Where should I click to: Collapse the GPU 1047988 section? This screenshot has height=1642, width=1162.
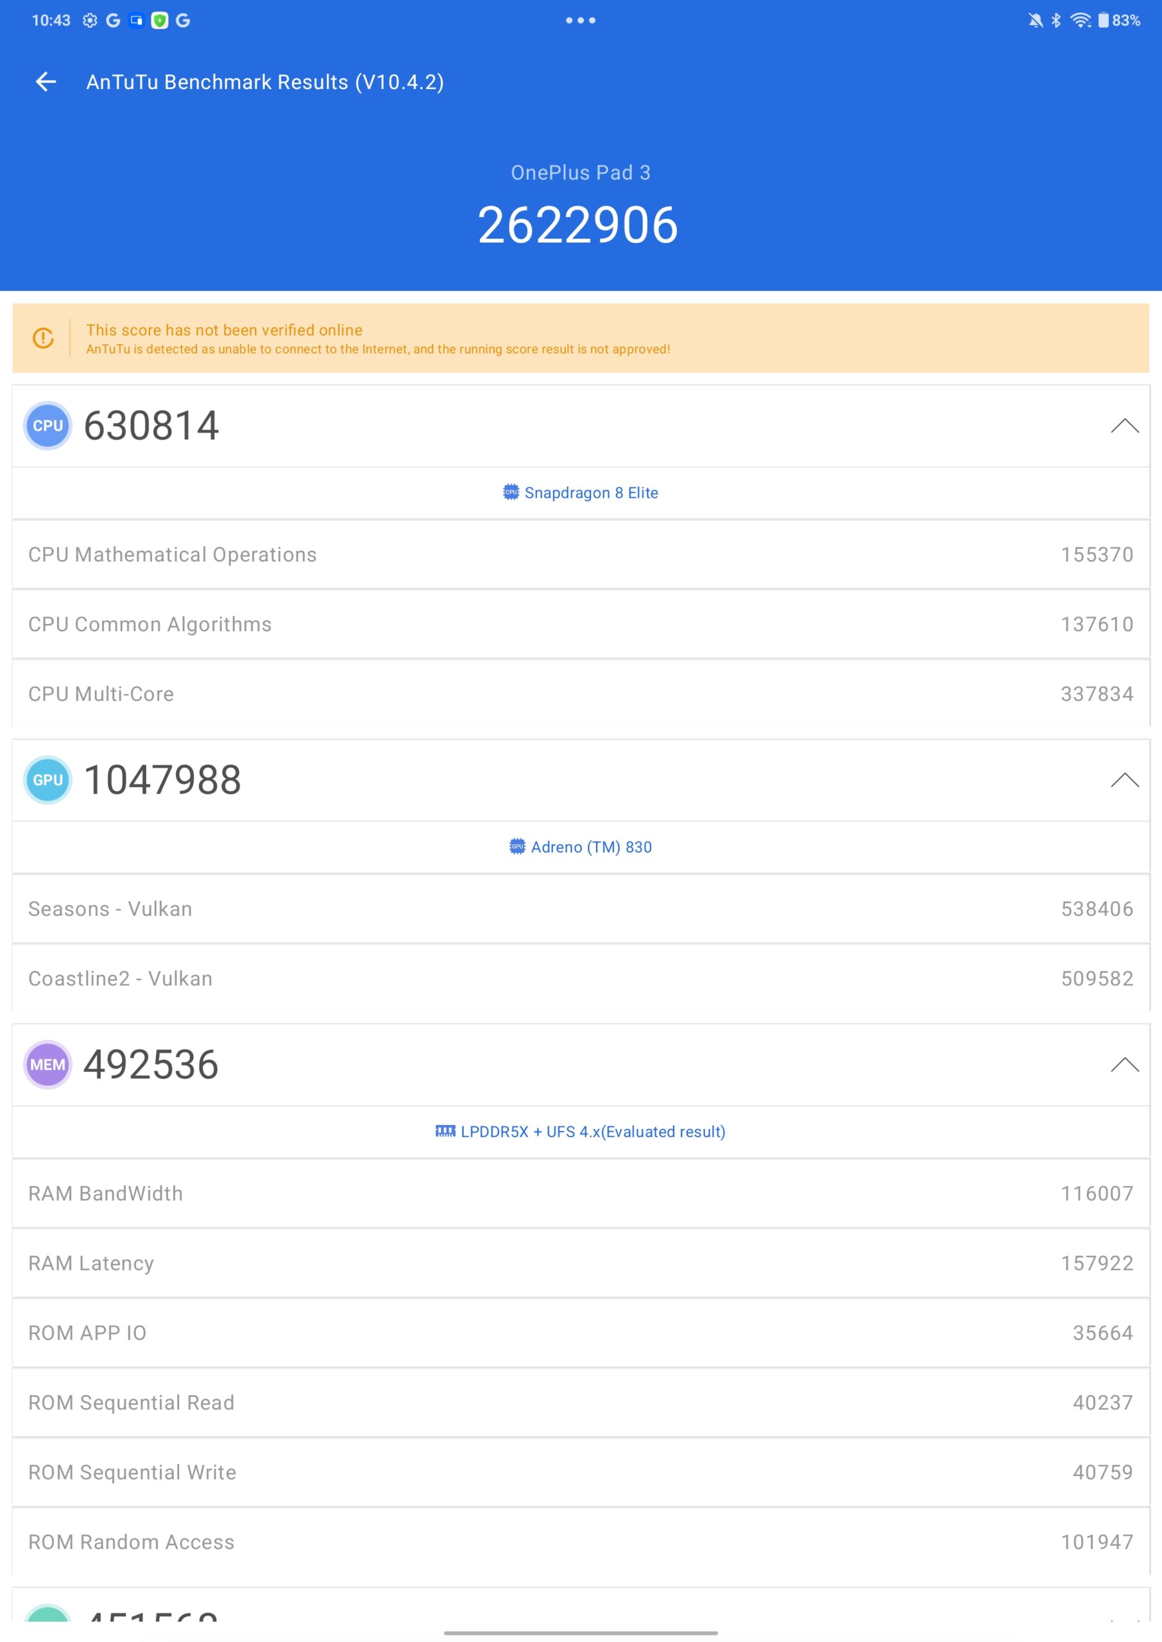tap(1125, 779)
